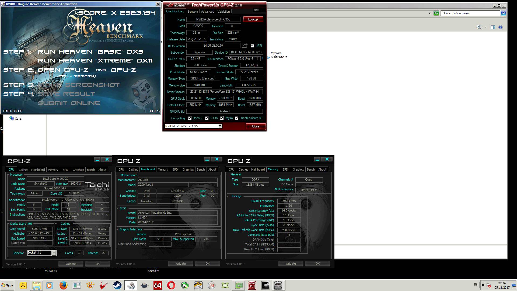Open the GPU-Z graphics card selector dropdown
The height and width of the screenshot is (291, 517).
click(220, 126)
